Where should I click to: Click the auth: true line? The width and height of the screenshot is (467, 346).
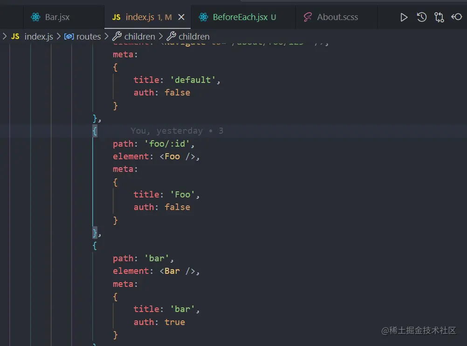click(159, 322)
